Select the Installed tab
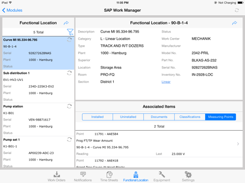 pyautogui.click(x=97, y=117)
